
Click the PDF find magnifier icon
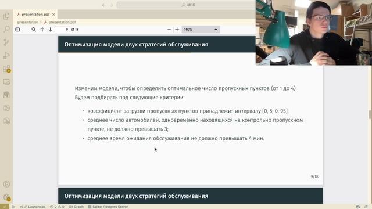(x=34, y=30)
